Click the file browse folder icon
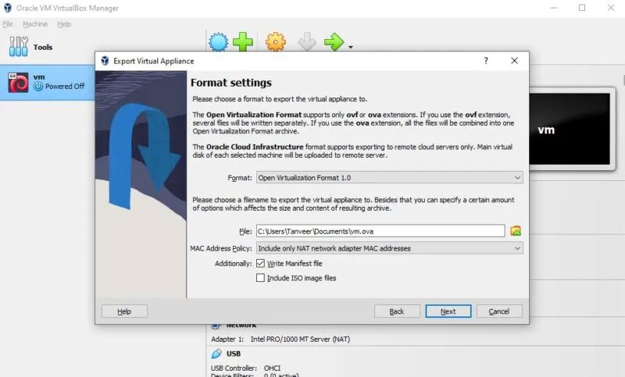 pyautogui.click(x=516, y=231)
